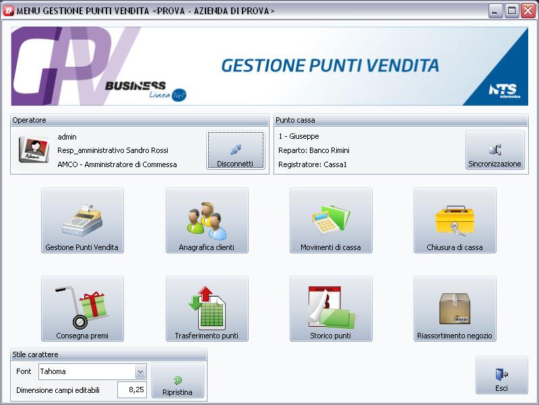The image size is (539, 405).
Task: Click the Disconnetti plug button
Action: pyautogui.click(x=235, y=150)
